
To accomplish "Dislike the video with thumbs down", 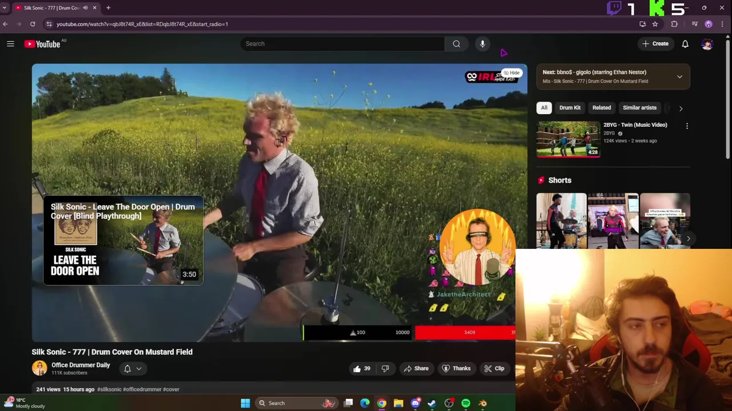I will (x=385, y=369).
